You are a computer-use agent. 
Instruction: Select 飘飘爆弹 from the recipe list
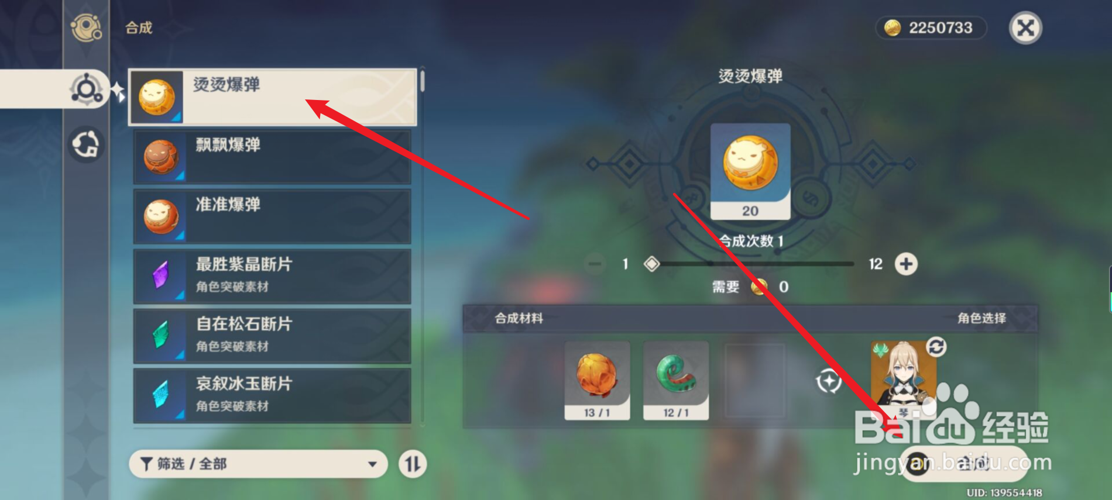[272, 157]
